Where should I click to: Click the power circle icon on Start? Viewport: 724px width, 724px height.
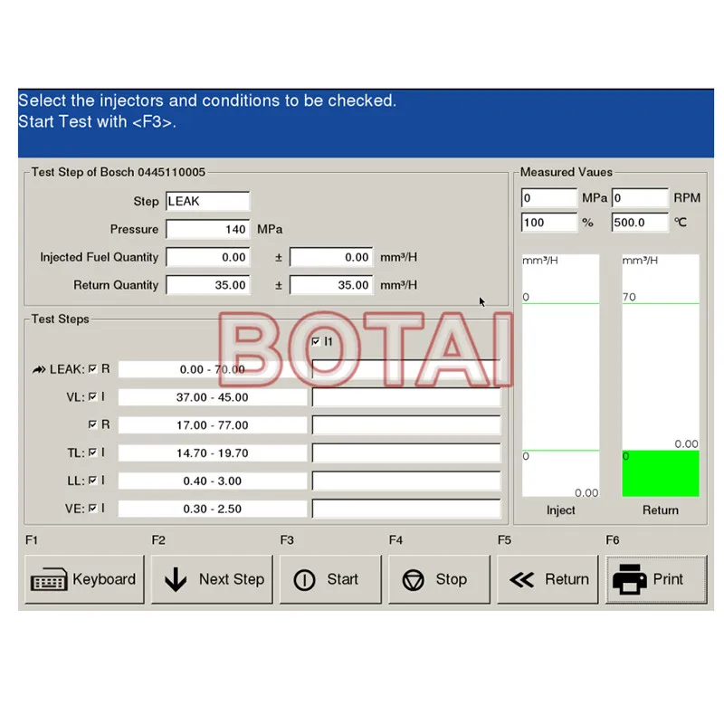304,579
